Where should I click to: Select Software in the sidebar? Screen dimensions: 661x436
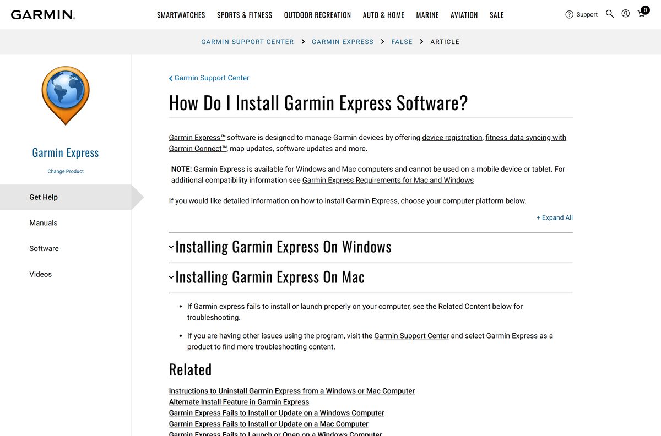[44, 249]
